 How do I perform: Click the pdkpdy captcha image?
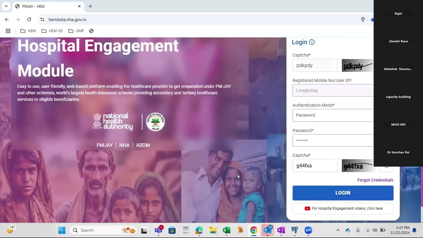pyautogui.click(x=358, y=65)
